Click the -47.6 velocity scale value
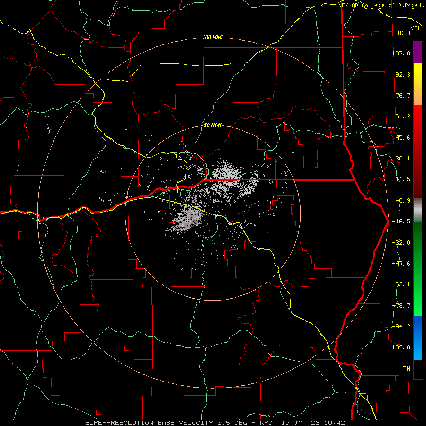Viewport: 426px width, 426px height. click(x=401, y=264)
